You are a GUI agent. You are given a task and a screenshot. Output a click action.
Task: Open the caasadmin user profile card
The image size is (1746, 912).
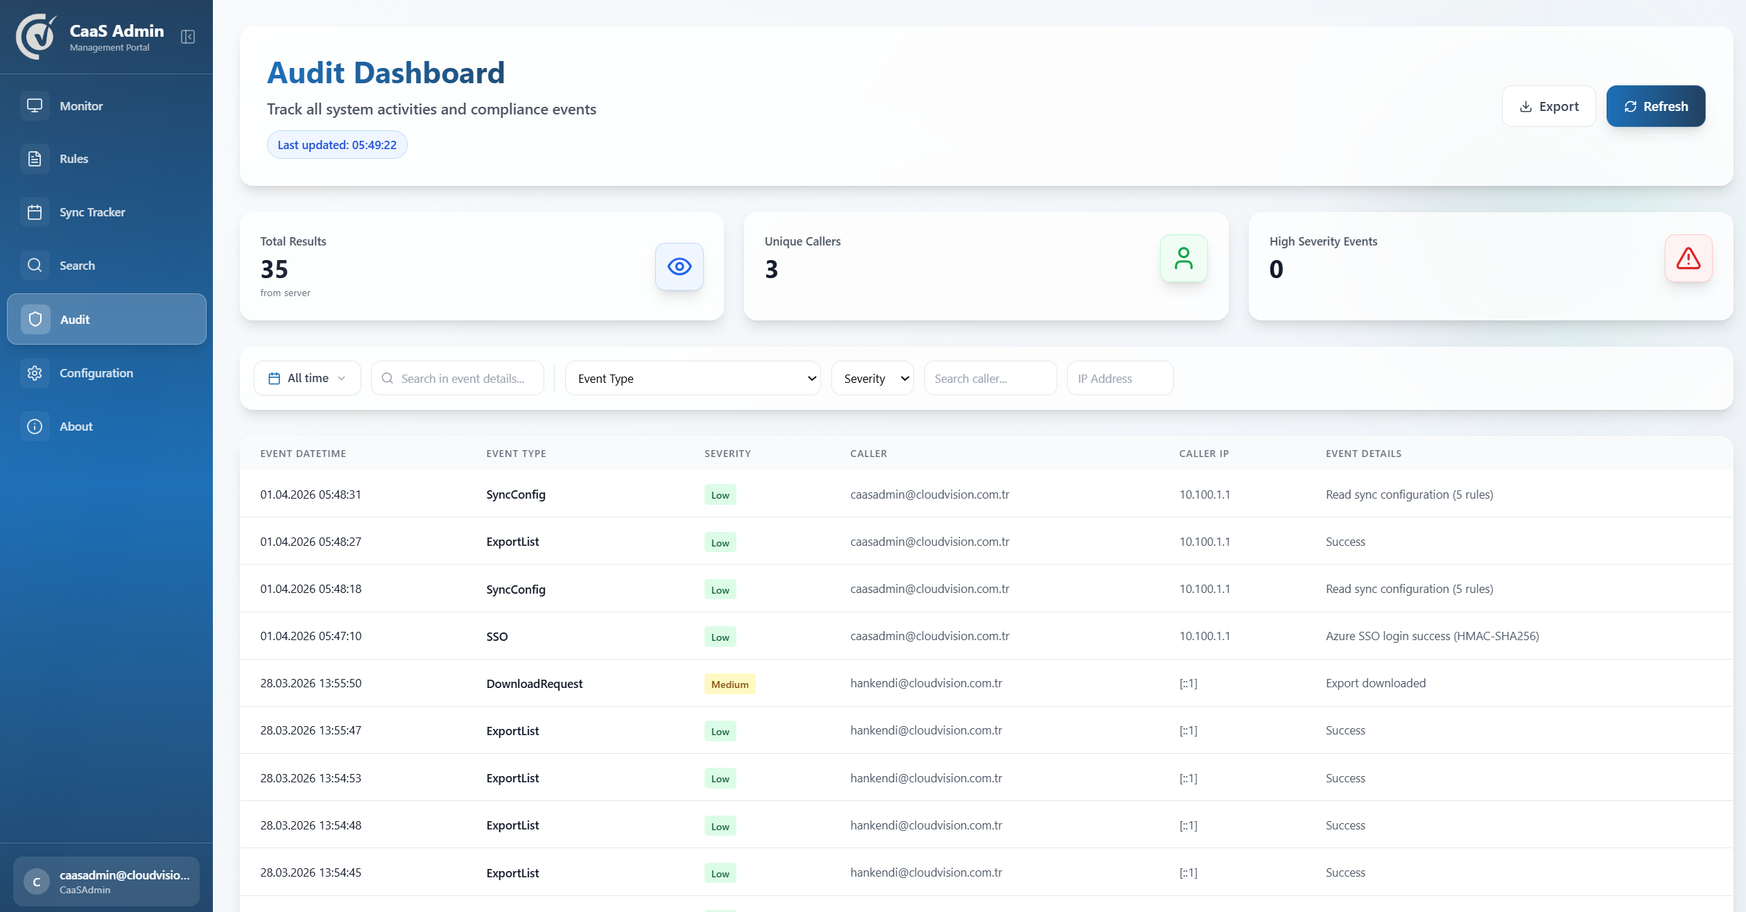pos(106,881)
